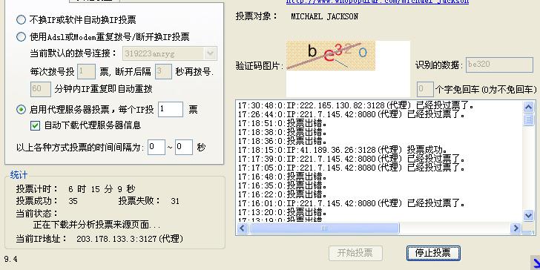Click the Stop Voting (停止投票) button

tap(433, 253)
